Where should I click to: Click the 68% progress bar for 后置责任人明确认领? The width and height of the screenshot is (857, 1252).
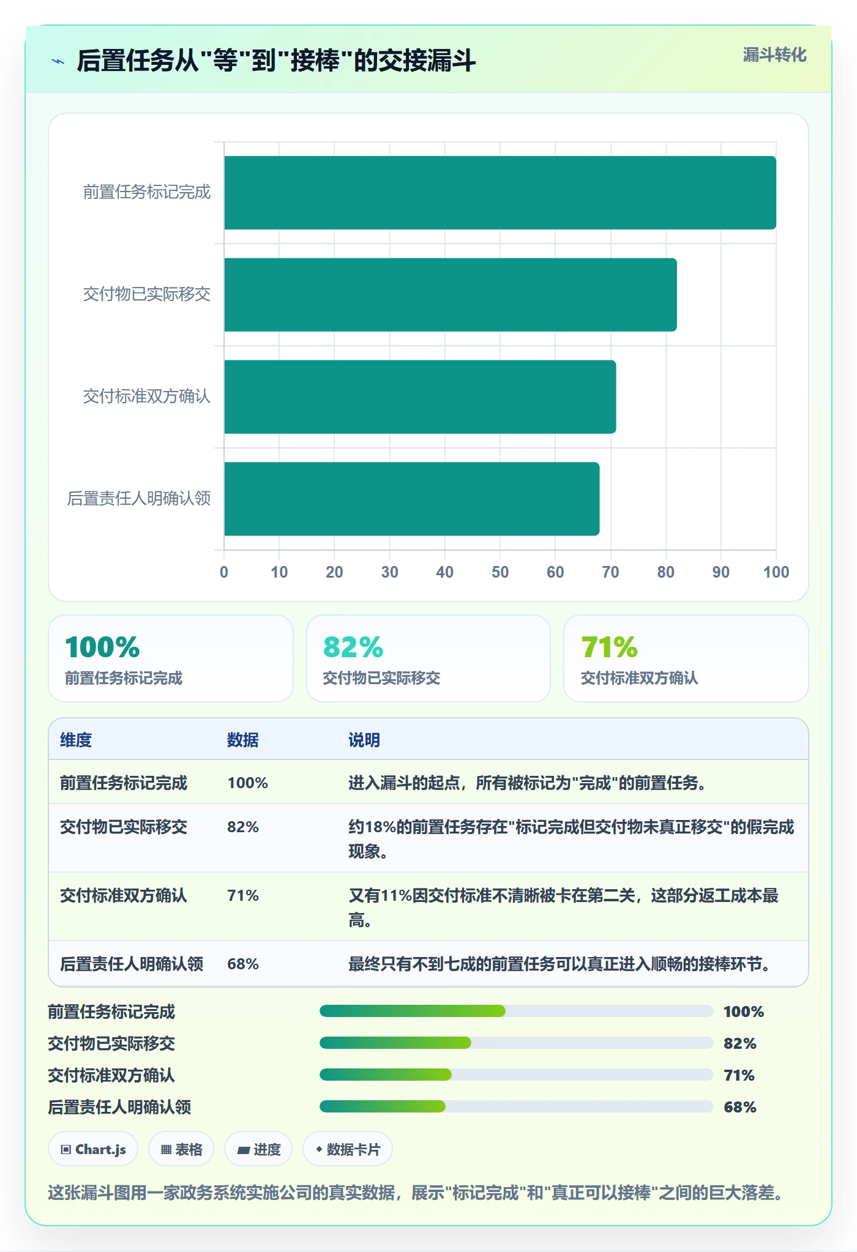pos(517,1106)
